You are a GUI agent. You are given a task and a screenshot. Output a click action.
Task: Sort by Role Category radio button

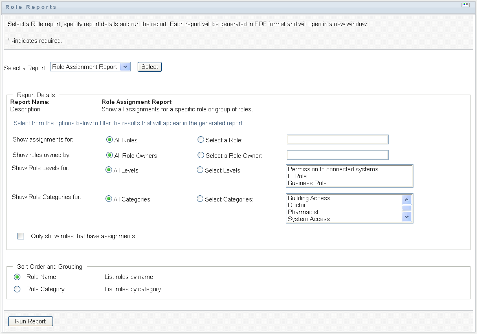pyautogui.click(x=17, y=289)
